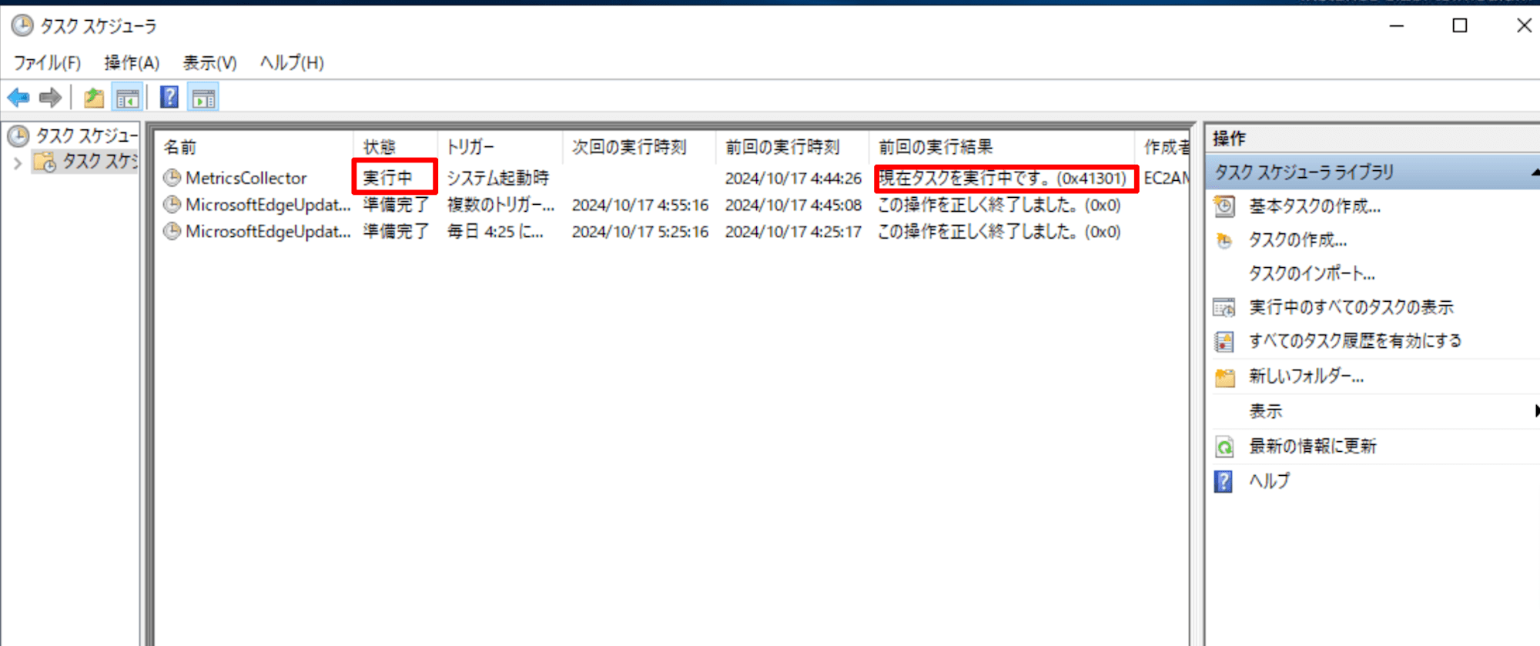Click ヘルプ question icon in actions pane
Image resolution: width=1540 pixels, height=646 pixels.
(1224, 481)
